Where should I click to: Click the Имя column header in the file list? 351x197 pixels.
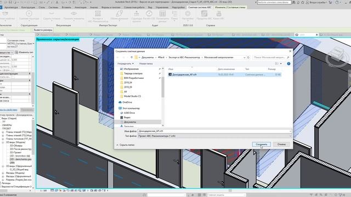click(x=171, y=69)
